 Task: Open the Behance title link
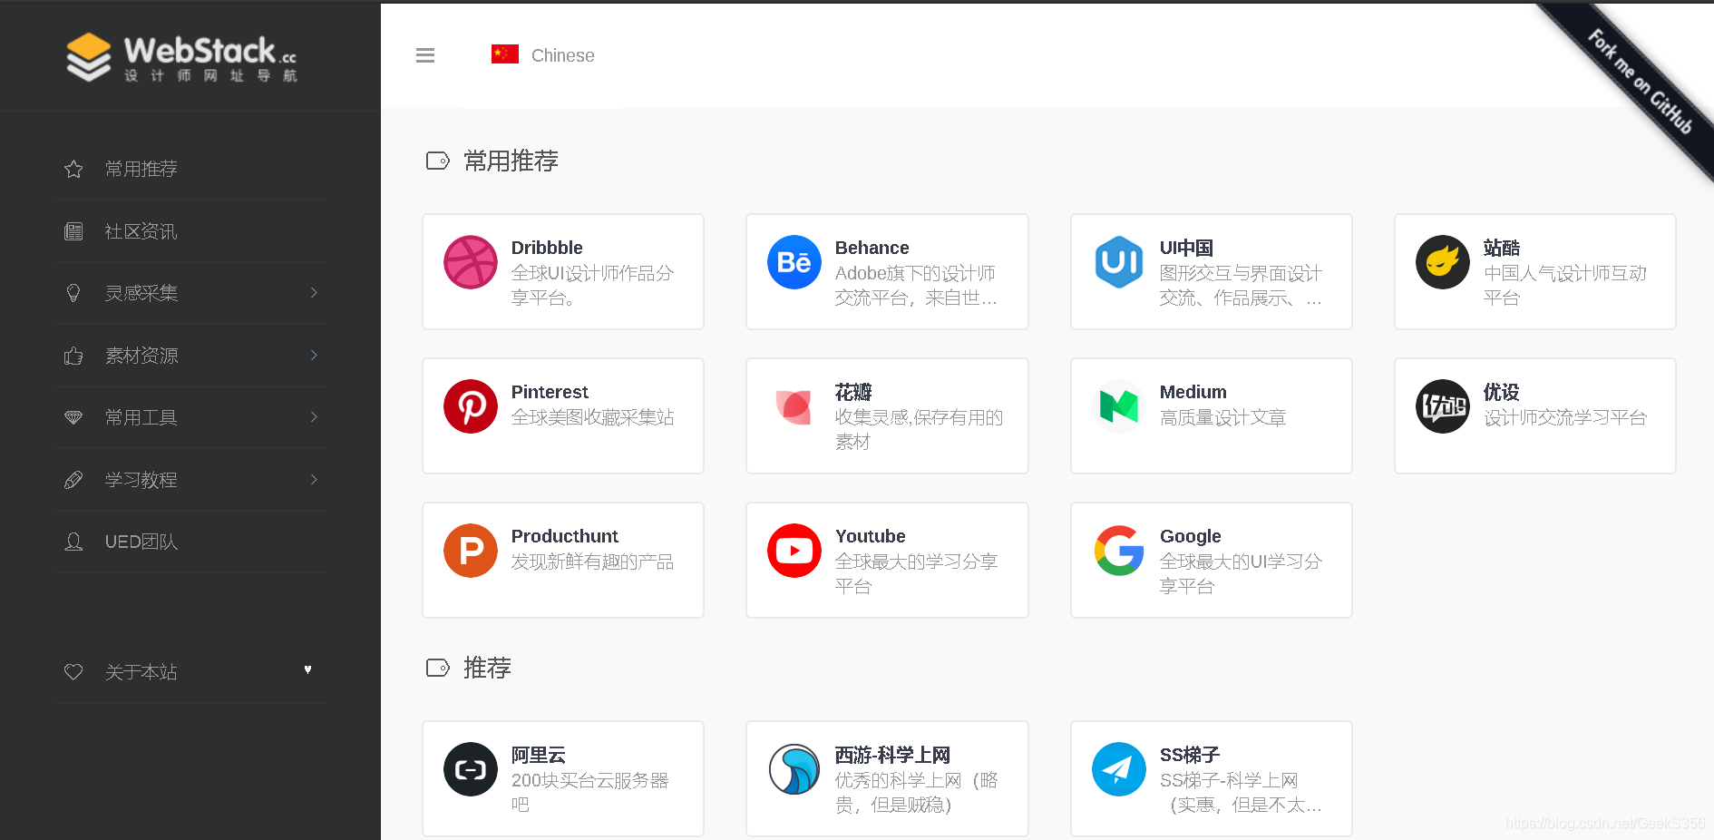click(x=872, y=248)
